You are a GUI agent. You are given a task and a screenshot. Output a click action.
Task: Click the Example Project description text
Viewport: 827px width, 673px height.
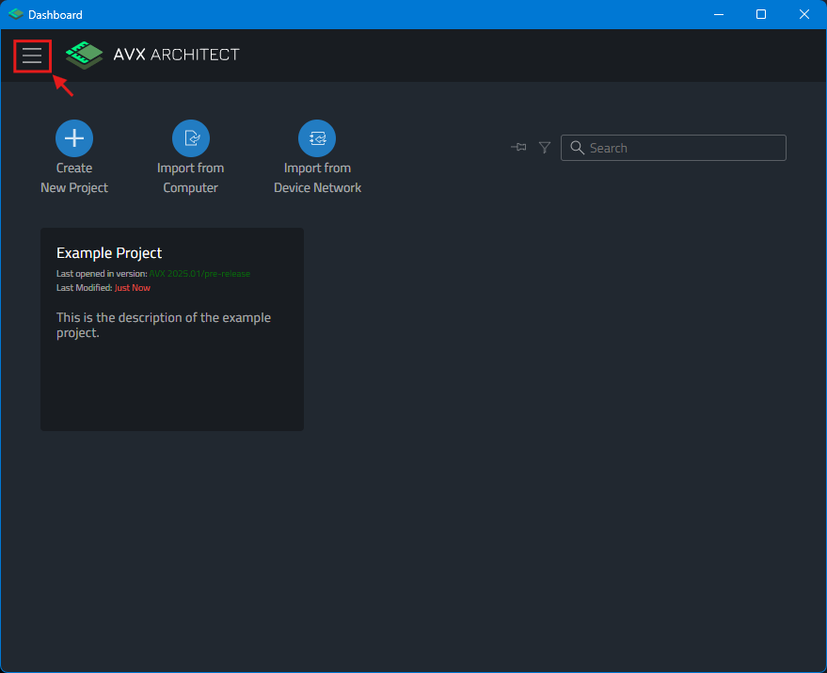164,325
